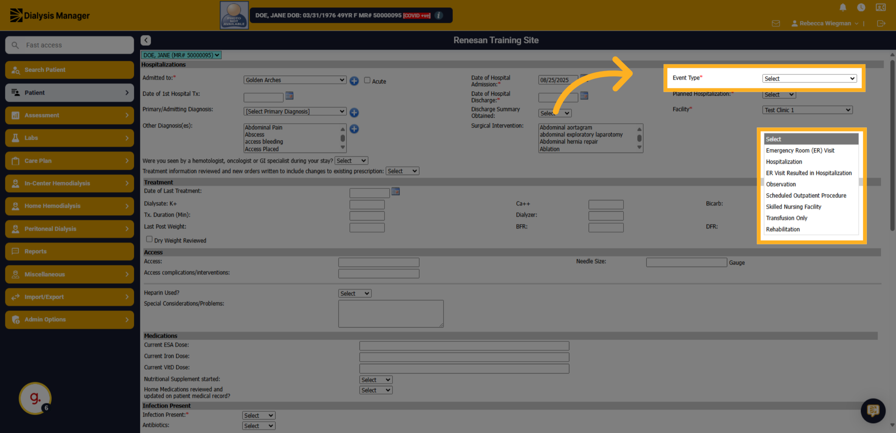This screenshot has width=896, height=433.
Task: Click the patient photo placeholder thumbnail
Action: coord(234,15)
